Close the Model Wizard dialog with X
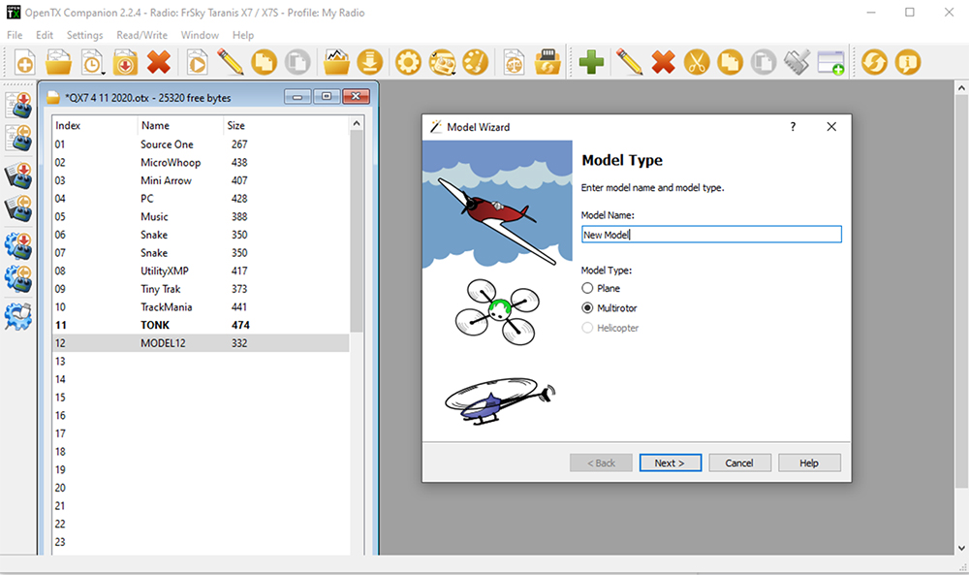969x575 pixels. [831, 127]
